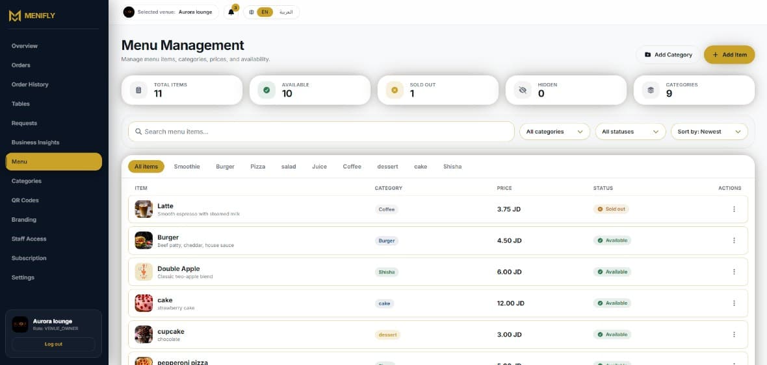
Task: Click the Aurora lounge venue avatar in header
Action: pos(129,12)
